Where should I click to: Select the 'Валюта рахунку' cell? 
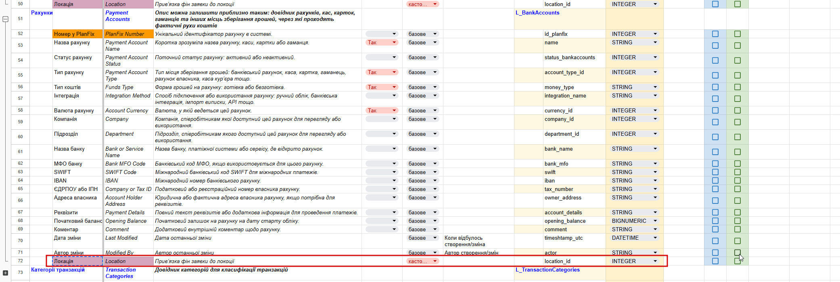[77, 110]
